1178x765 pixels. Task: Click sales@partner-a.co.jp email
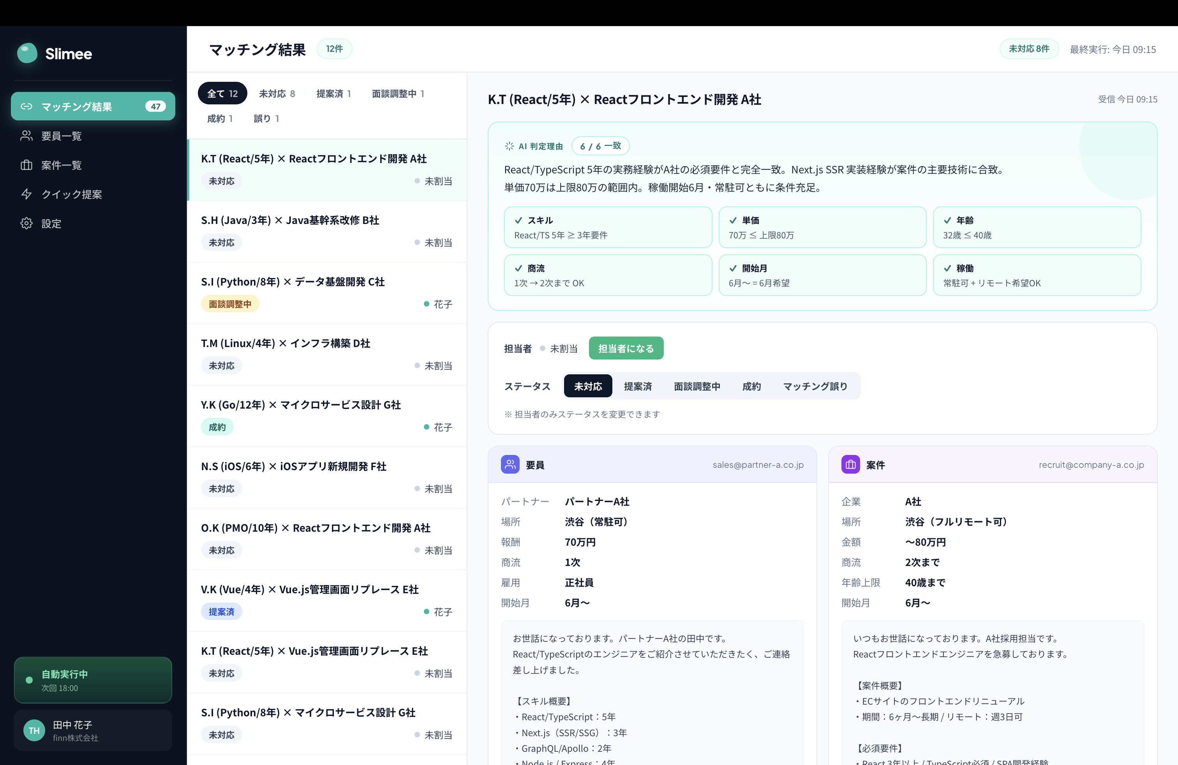(x=758, y=465)
